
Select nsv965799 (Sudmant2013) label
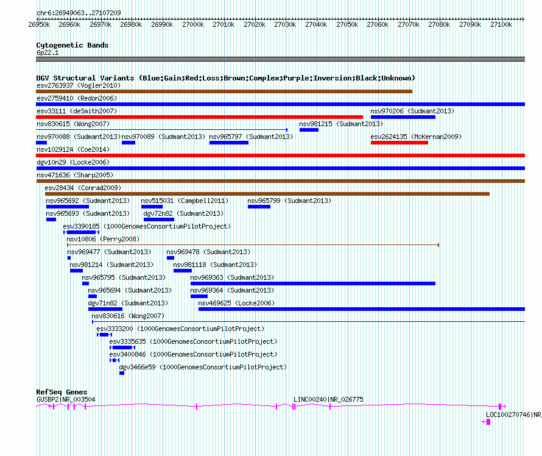tap(289, 201)
